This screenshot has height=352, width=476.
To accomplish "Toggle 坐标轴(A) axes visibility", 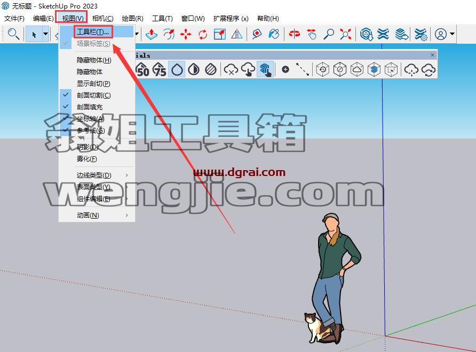I will coord(97,118).
